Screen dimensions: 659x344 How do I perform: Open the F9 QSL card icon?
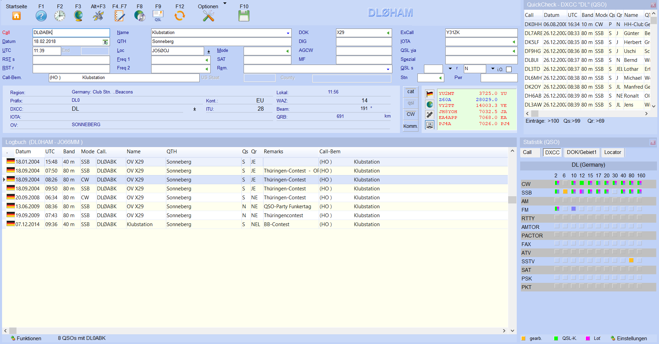(158, 16)
